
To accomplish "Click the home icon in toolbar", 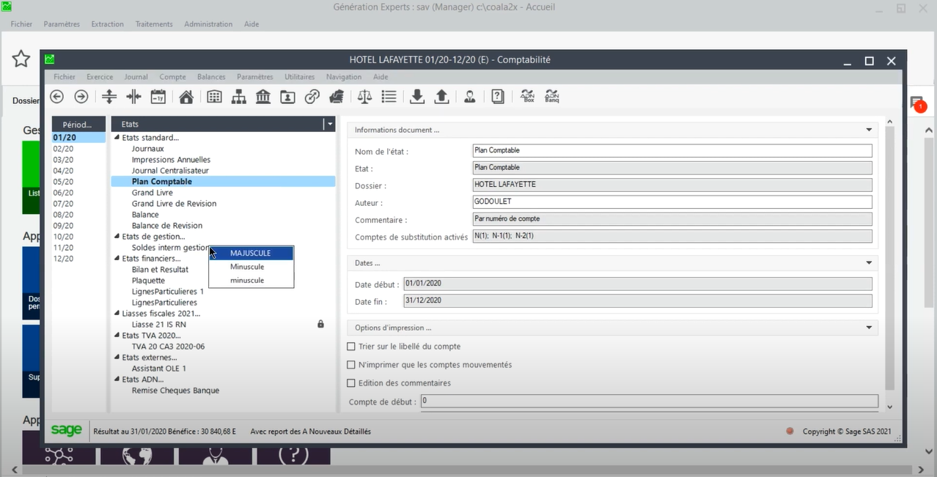I will click(186, 96).
